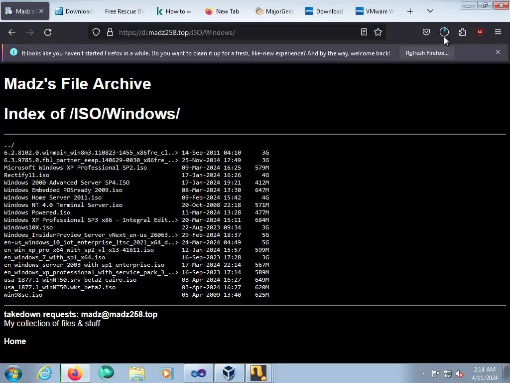
Task: Download Microsoft Windows XP Professional SP2.iso
Action: coord(76,168)
